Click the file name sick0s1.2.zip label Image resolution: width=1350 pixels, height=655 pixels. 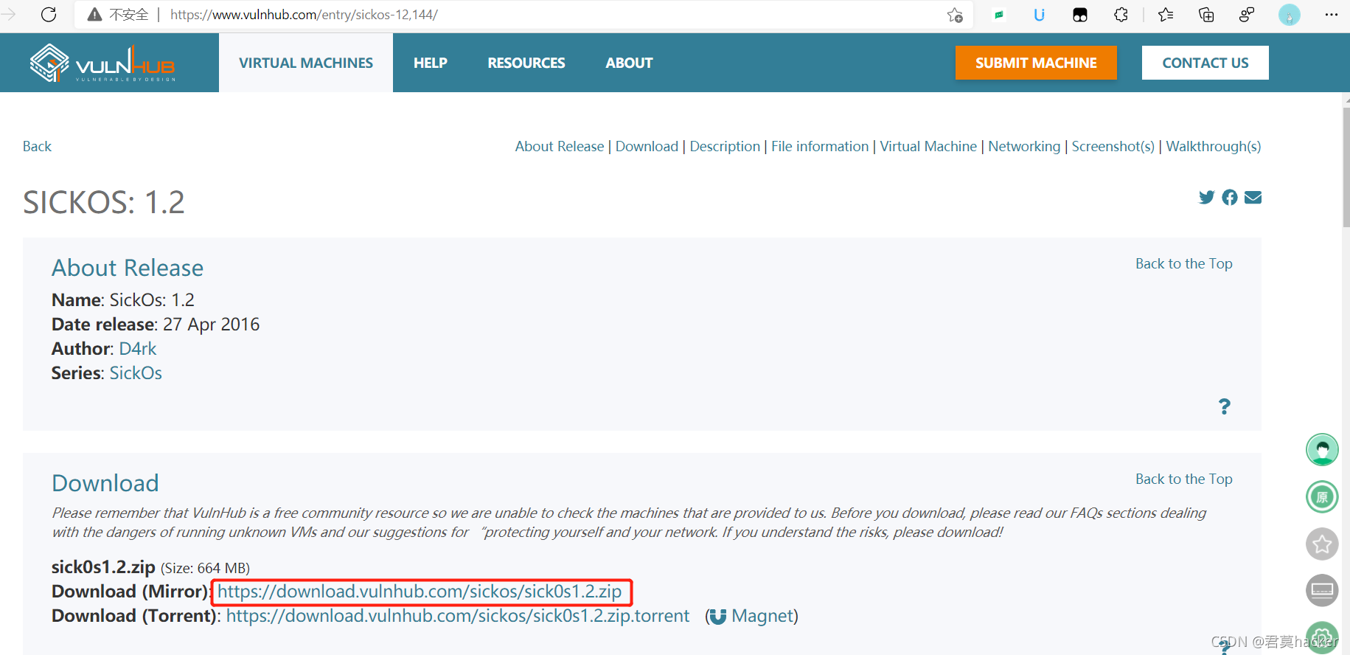[103, 566]
